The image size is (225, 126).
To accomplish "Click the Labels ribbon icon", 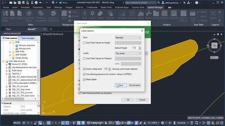I will click(x=100, y=15).
